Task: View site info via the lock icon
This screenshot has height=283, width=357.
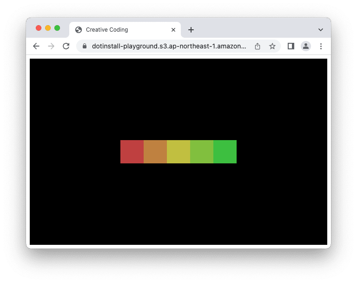Action: click(85, 46)
